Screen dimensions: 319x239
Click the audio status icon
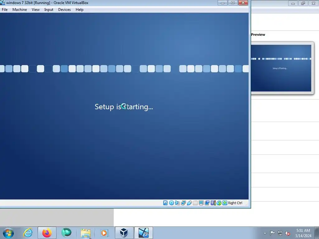point(177,203)
